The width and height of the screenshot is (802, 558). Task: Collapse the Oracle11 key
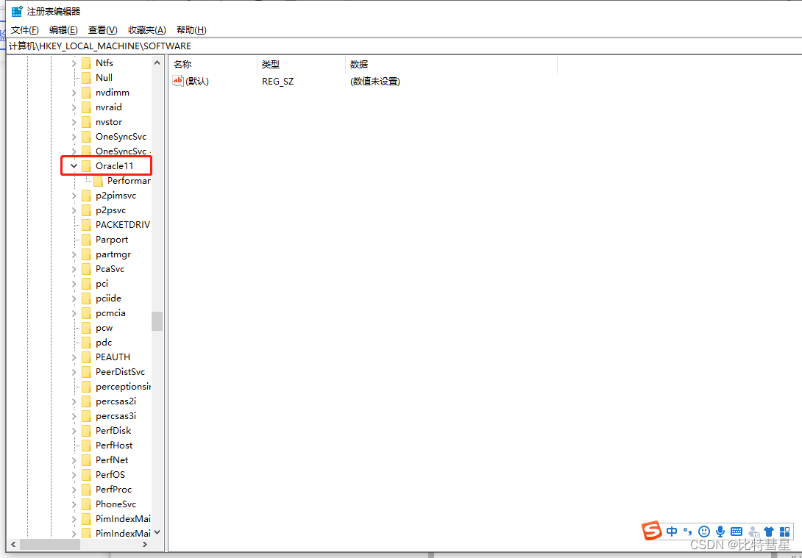click(x=74, y=166)
